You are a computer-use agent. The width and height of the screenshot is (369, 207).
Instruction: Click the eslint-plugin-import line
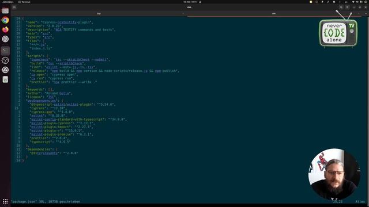pos(61,127)
